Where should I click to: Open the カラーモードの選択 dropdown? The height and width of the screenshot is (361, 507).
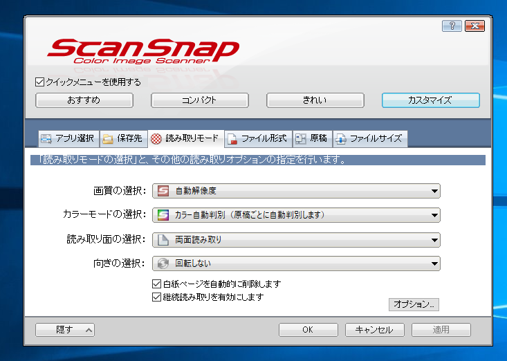[x=296, y=215]
